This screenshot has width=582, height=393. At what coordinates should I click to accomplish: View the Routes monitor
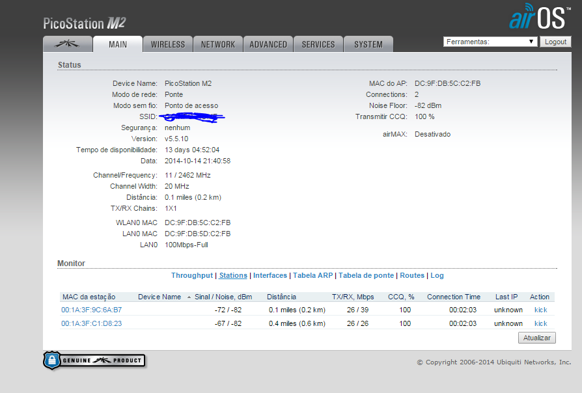(x=412, y=275)
